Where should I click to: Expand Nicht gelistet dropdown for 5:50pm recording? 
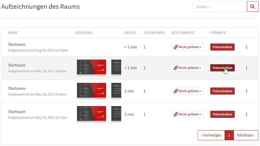(x=187, y=68)
